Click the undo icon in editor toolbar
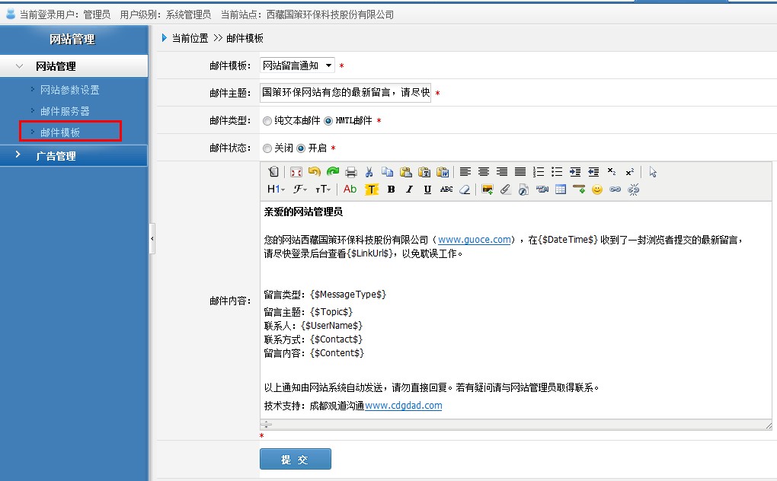 coord(314,172)
